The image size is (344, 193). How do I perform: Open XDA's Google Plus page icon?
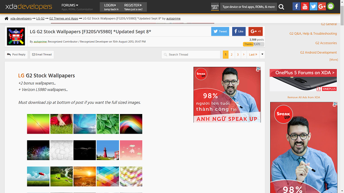coord(322,6)
